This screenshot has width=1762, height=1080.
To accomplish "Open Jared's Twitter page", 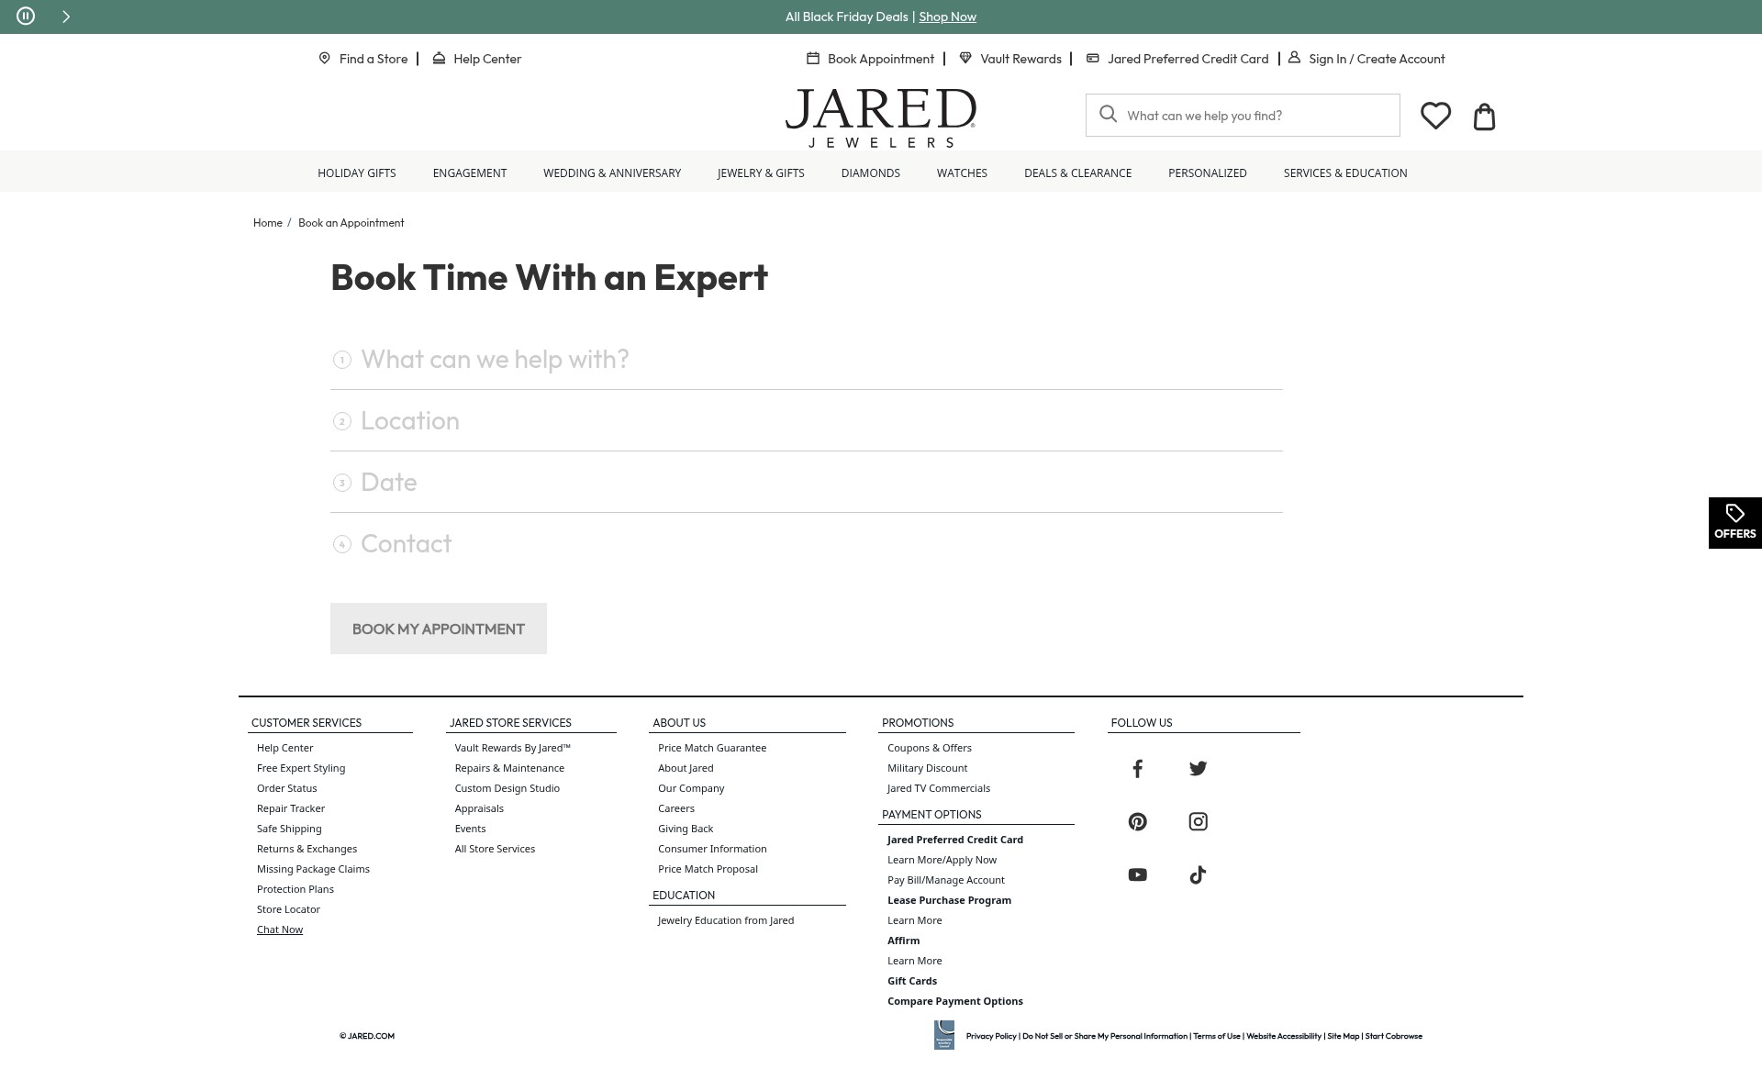I will (1198, 768).
